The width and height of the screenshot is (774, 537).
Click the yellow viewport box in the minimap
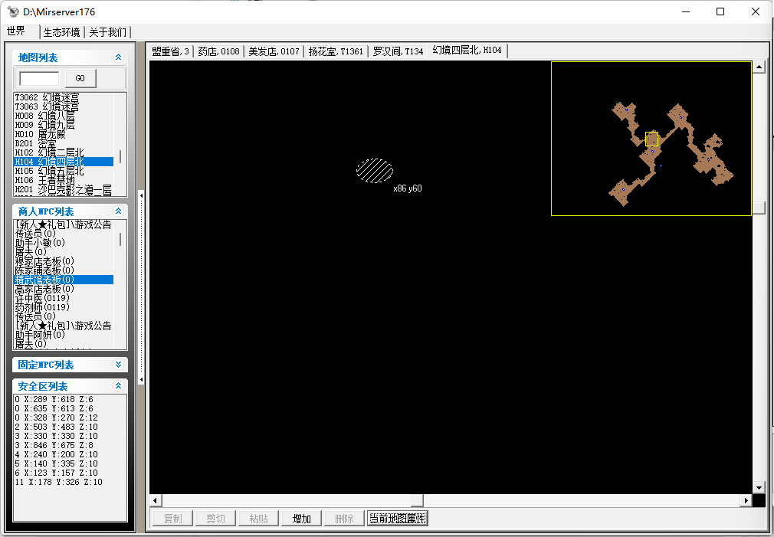(651, 139)
